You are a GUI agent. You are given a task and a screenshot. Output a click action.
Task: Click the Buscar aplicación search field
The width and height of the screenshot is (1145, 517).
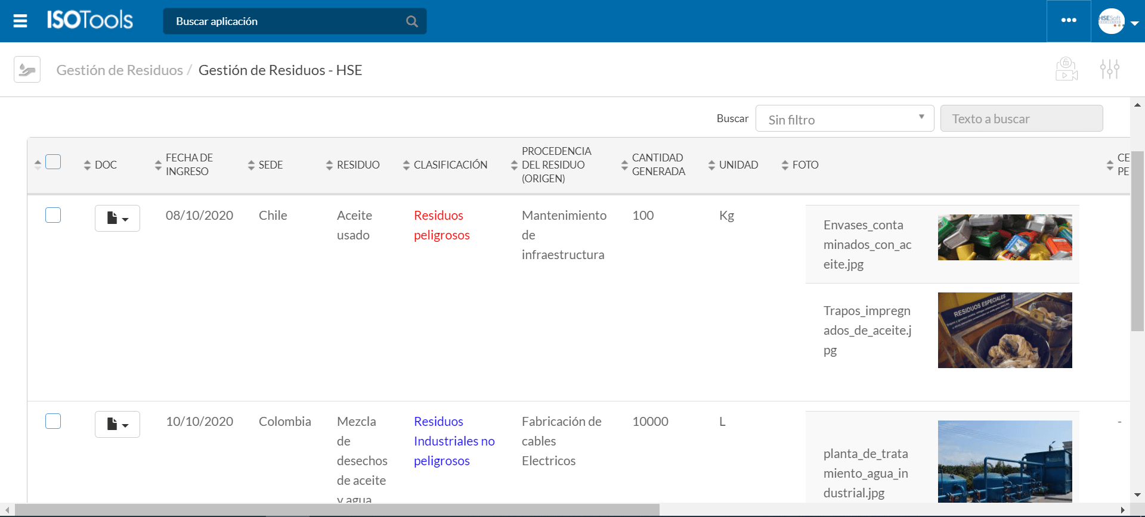click(295, 21)
